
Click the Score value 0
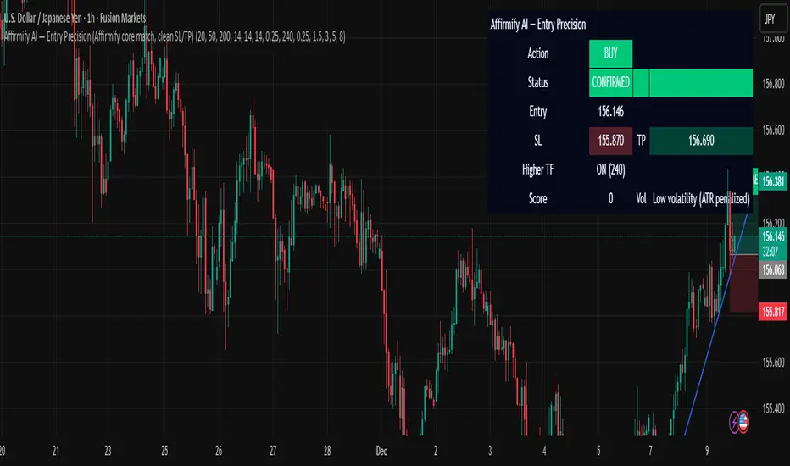(610, 199)
